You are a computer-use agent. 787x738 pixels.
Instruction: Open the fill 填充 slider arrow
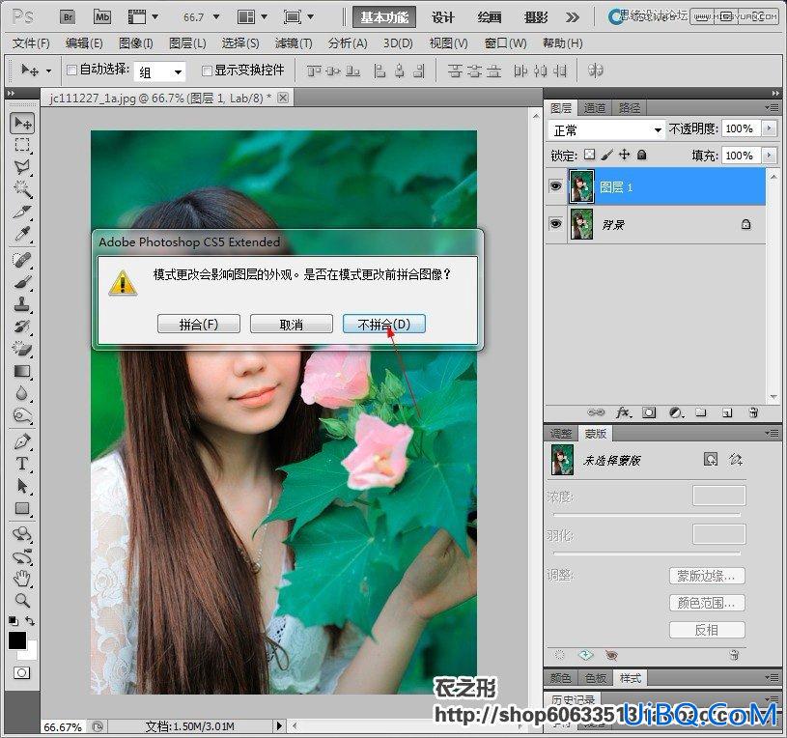click(769, 156)
